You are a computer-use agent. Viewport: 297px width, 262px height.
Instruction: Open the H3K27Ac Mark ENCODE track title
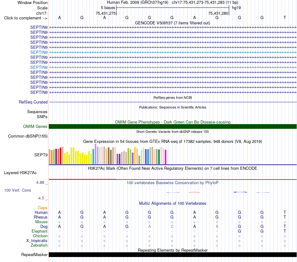point(172,169)
